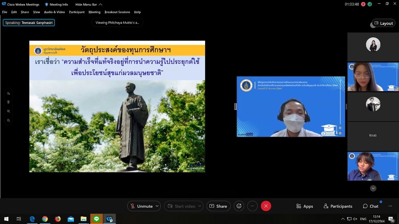Open the LINE app in the taskbar
This screenshot has width=399, height=224.
(x=96, y=219)
